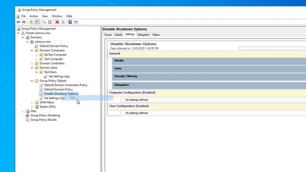
Task: Collapse the Domain Computers node
Action: [x=32, y=50]
